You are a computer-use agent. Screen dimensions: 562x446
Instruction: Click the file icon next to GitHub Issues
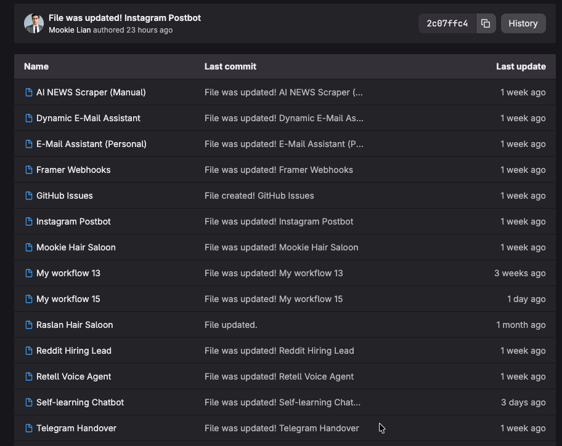pyautogui.click(x=28, y=196)
